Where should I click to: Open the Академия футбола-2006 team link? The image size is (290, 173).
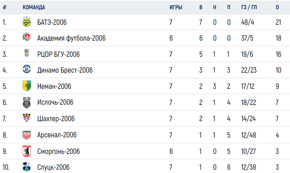[71, 38]
